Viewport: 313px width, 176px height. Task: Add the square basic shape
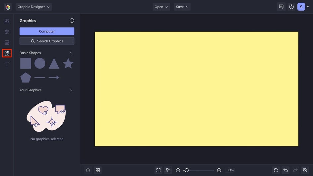click(x=26, y=63)
